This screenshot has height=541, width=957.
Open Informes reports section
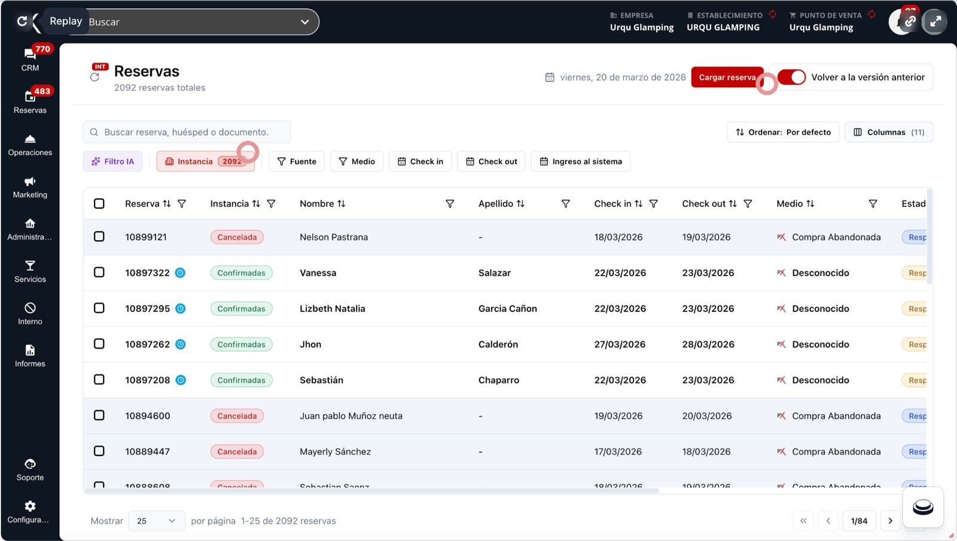[x=30, y=356]
